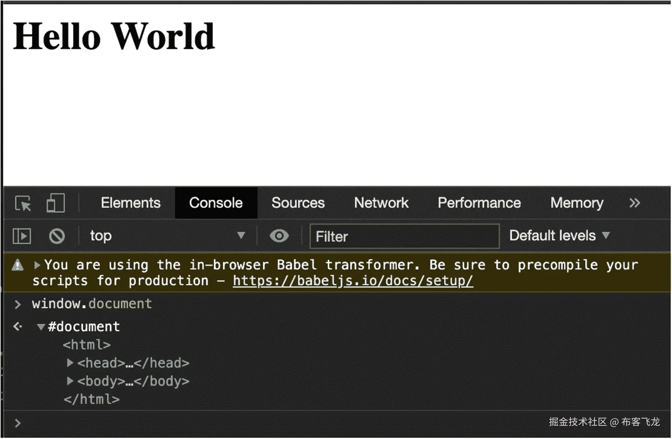Toggle the device toolbar
The image size is (672, 439).
click(55, 203)
